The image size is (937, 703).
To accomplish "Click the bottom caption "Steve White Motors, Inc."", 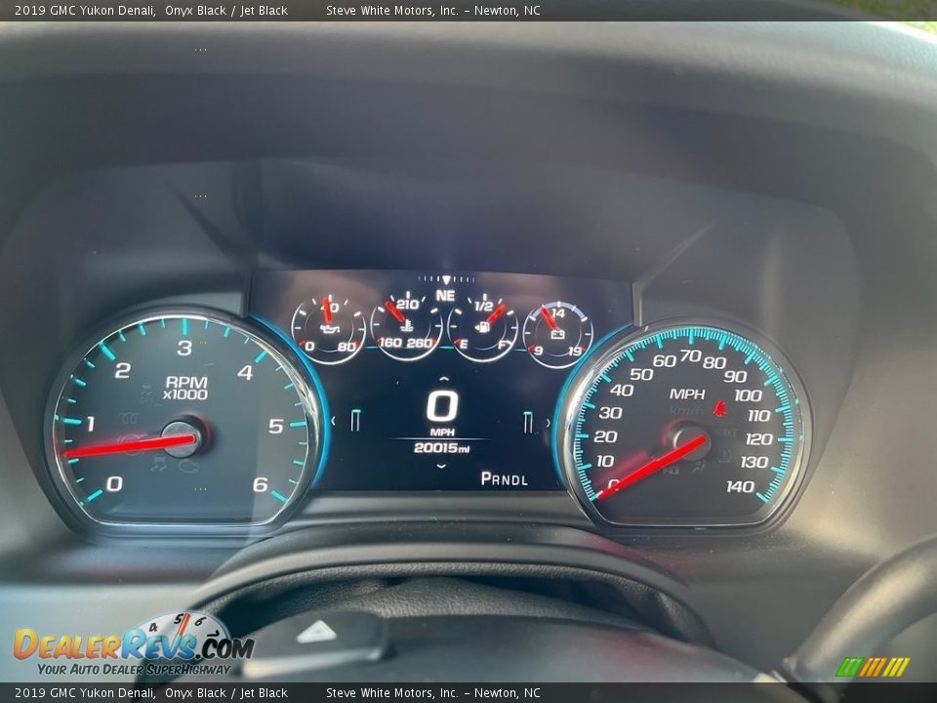I will tap(392, 693).
